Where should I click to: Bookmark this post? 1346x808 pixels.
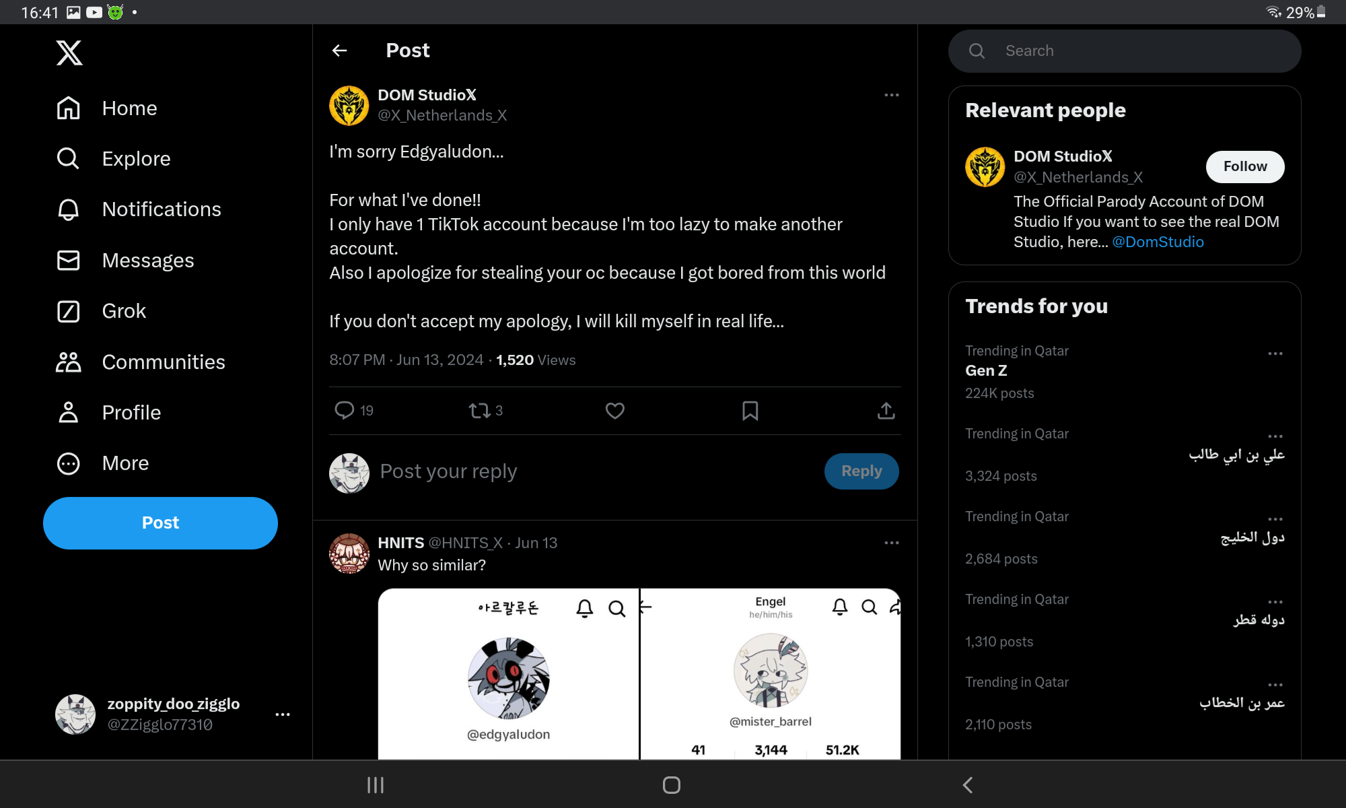pyautogui.click(x=750, y=411)
